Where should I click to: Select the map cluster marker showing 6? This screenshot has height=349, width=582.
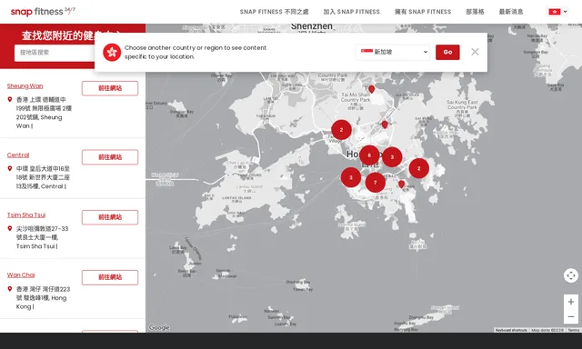pos(369,155)
